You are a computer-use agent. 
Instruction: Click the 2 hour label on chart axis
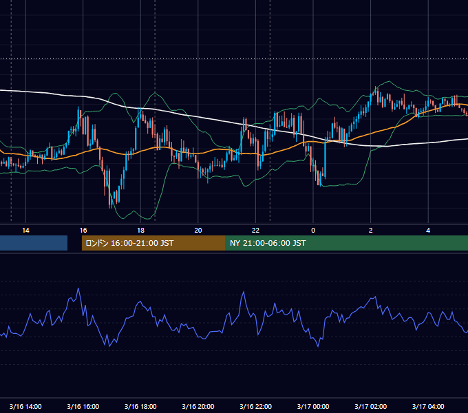[x=371, y=231]
